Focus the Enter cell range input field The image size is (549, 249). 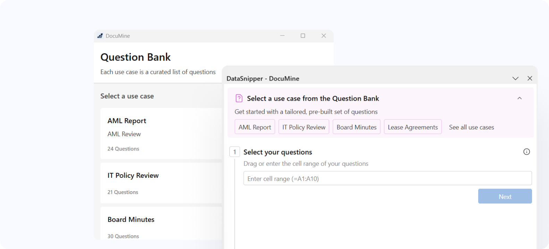pos(388,178)
